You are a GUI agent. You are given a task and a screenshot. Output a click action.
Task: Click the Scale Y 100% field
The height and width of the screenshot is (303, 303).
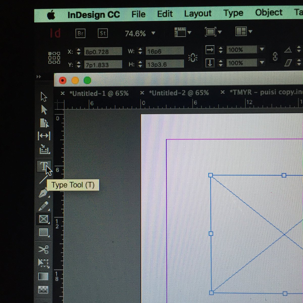tap(241, 62)
